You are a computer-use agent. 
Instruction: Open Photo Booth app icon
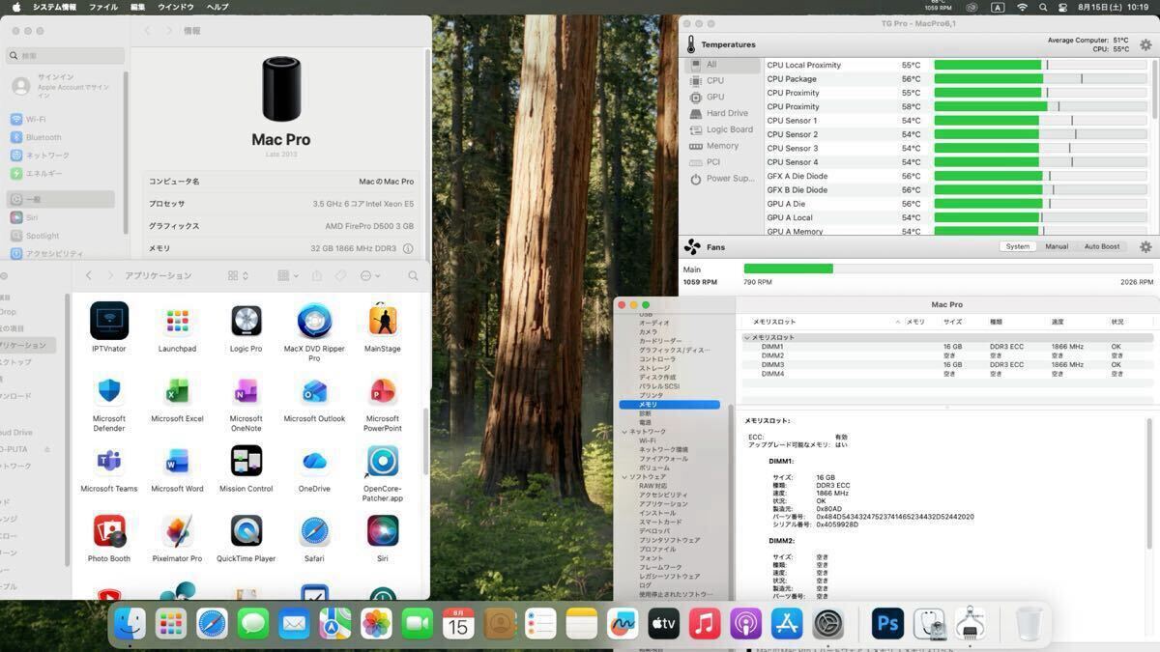tap(109, 531)
